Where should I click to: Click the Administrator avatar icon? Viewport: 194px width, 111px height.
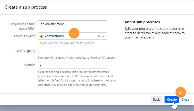click(x=41, y=36)
